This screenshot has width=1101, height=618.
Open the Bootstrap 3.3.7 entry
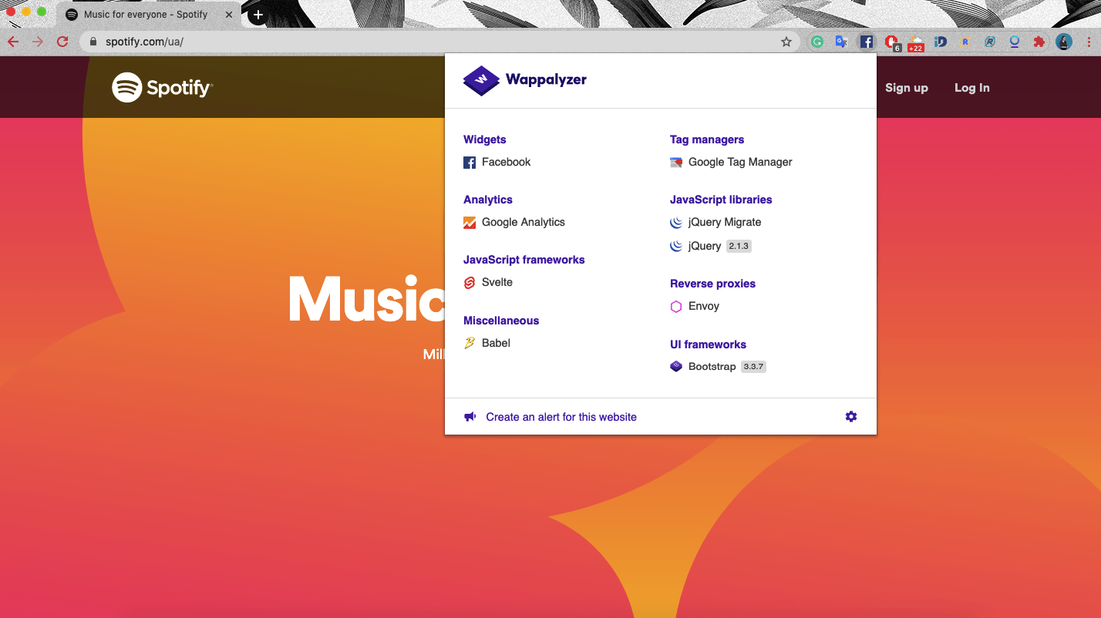[718, 367]
